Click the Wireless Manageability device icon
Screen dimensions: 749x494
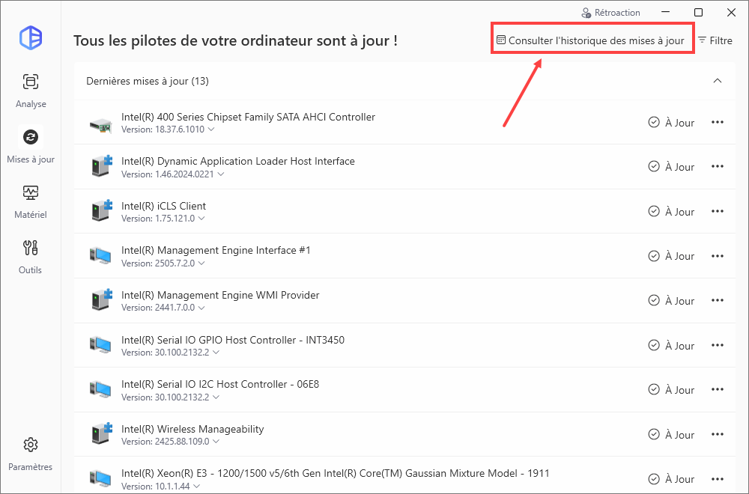[101, 434]
